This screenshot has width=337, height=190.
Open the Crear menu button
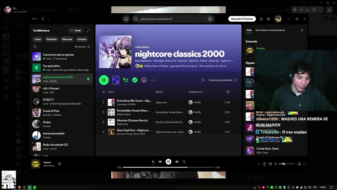[x=76, y=30]
